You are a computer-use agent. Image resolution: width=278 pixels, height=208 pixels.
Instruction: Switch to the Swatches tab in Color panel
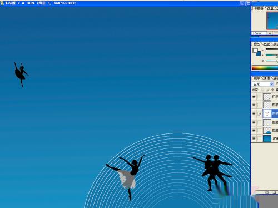tap(267, 44)
